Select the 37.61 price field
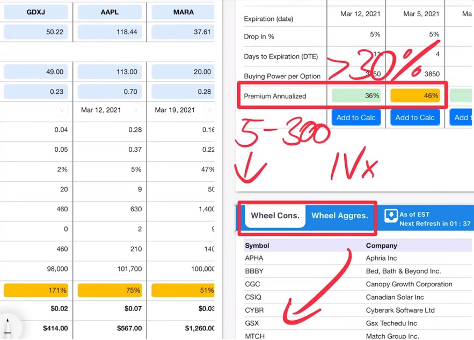Image resolution: width=474 pixels, height=340 pixels. pyautogui.click(x=183, y=32)
